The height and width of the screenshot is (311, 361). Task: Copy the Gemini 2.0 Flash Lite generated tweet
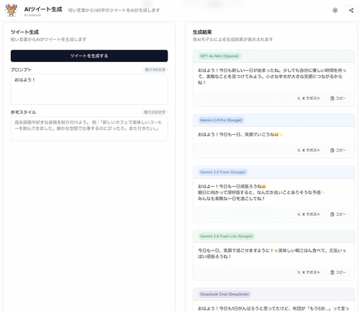pos(338,272)
